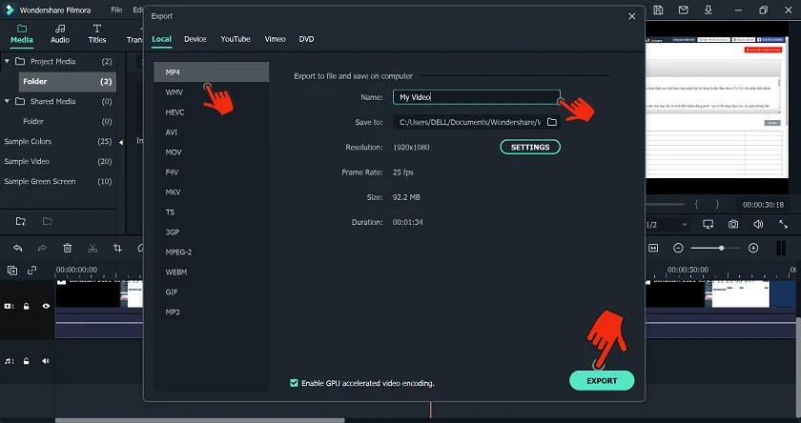This screenshot has width=801, height=423.
Task: Open the Audio panel tab
Action: point(60,33)
